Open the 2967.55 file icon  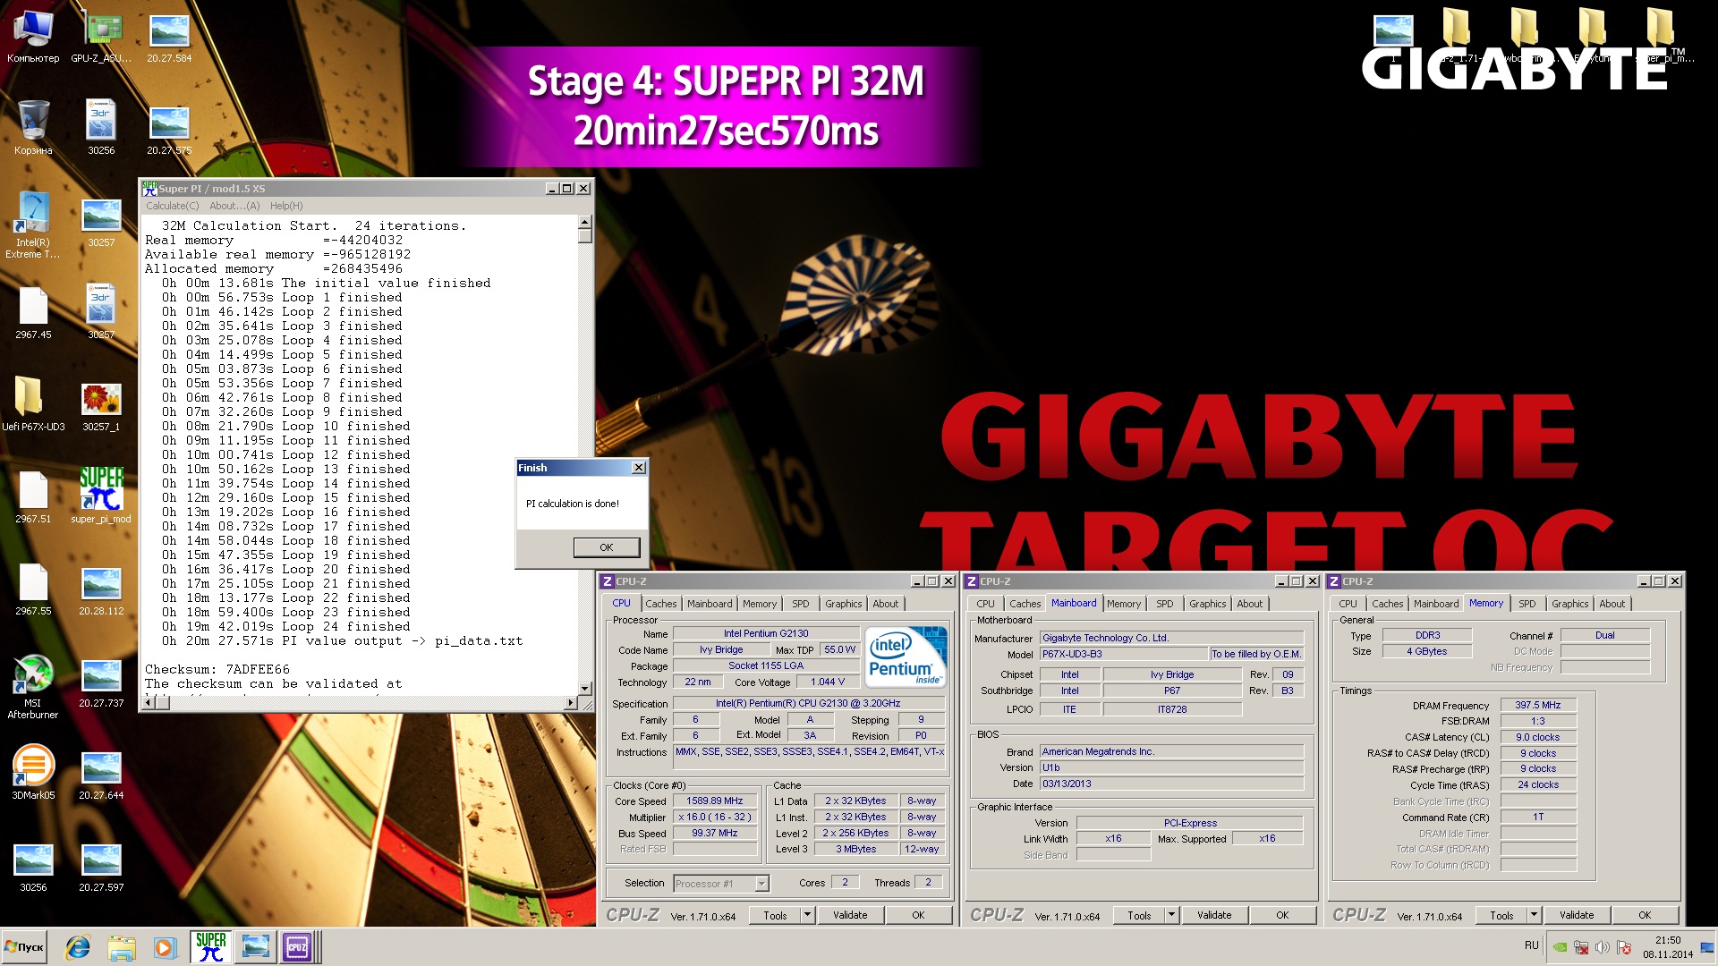click(33, 589)
